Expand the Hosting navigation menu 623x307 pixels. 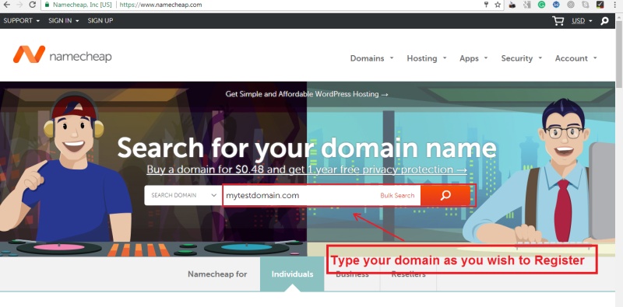[427, 58]
